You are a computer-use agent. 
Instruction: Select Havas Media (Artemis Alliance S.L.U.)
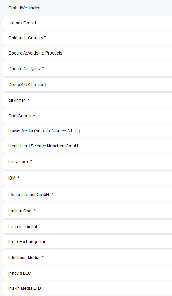(87, 131)
